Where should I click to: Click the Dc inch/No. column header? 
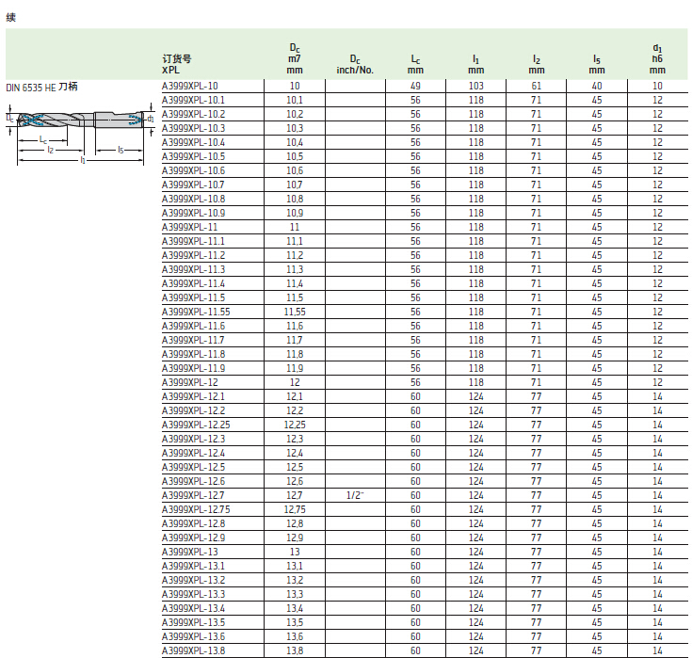[355, 64]
